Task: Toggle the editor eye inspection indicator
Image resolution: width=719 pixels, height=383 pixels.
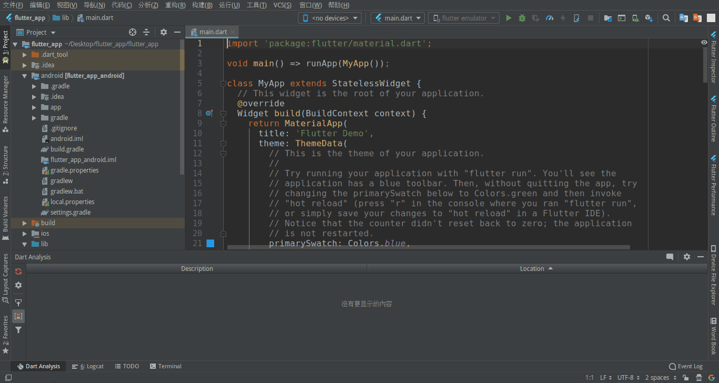Action: tap(704, 42)
